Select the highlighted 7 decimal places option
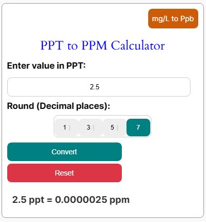 [x=138, y=128]
